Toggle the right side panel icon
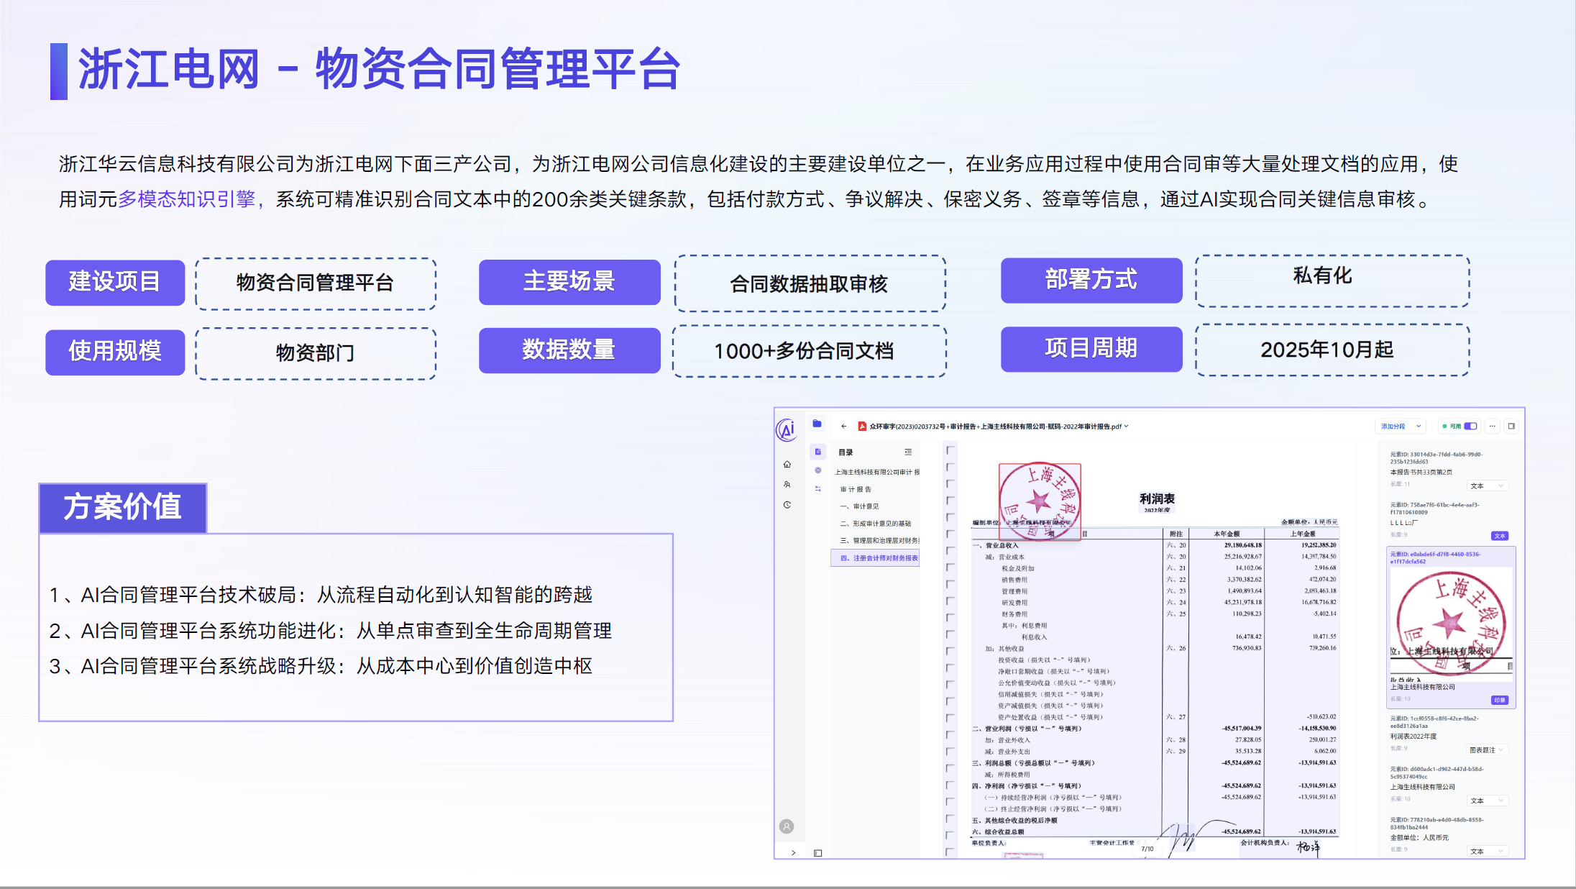Image resolution: width=1576 pixels, height=889 pixels. 1511,426
